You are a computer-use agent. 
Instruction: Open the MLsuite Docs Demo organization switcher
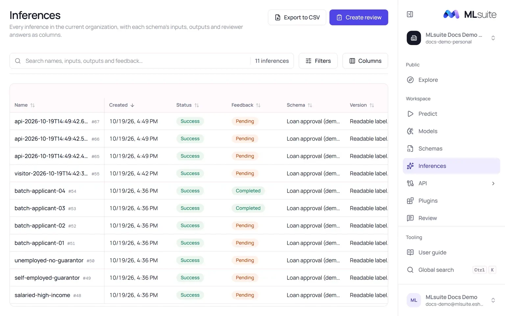tap(451, 38)
